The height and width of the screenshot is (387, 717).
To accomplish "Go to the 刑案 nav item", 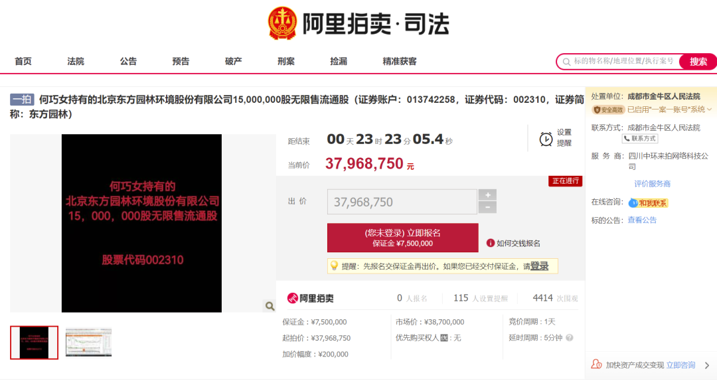I will [286, 61].
